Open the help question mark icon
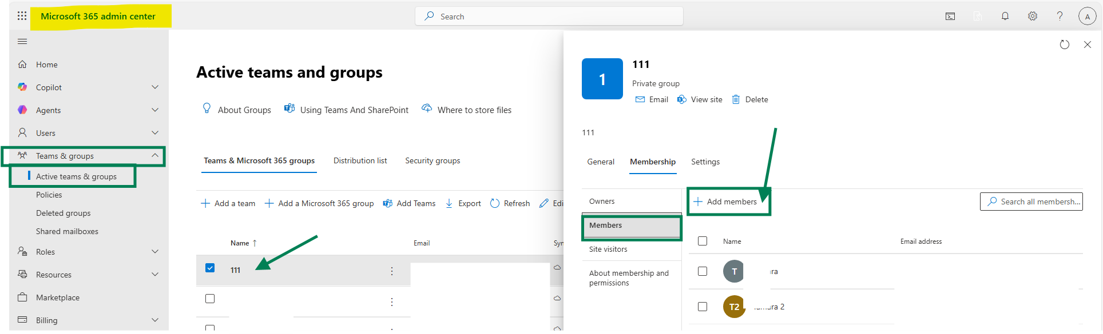This screenshot has width=1103, height=334. [1060, 16]
